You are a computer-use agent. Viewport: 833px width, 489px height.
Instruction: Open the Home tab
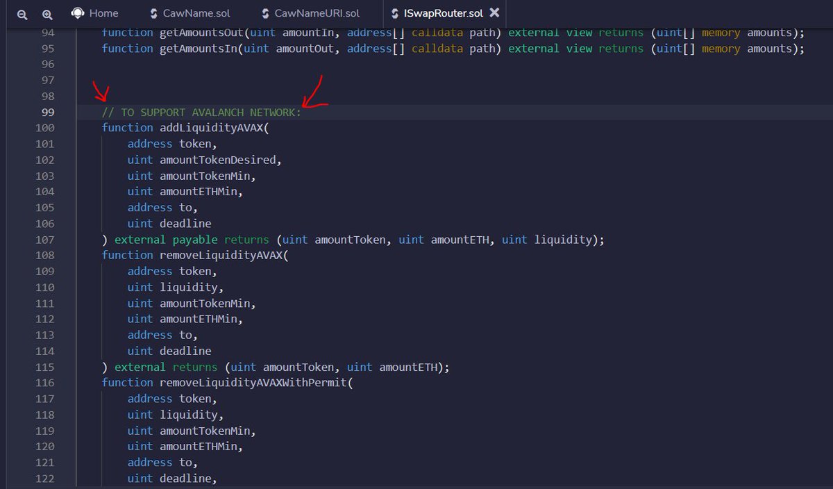(94, 13)
